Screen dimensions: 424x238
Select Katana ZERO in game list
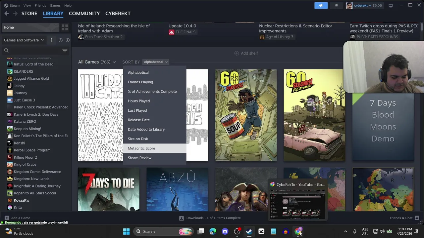pyautogui.click(x=25, y=122)
